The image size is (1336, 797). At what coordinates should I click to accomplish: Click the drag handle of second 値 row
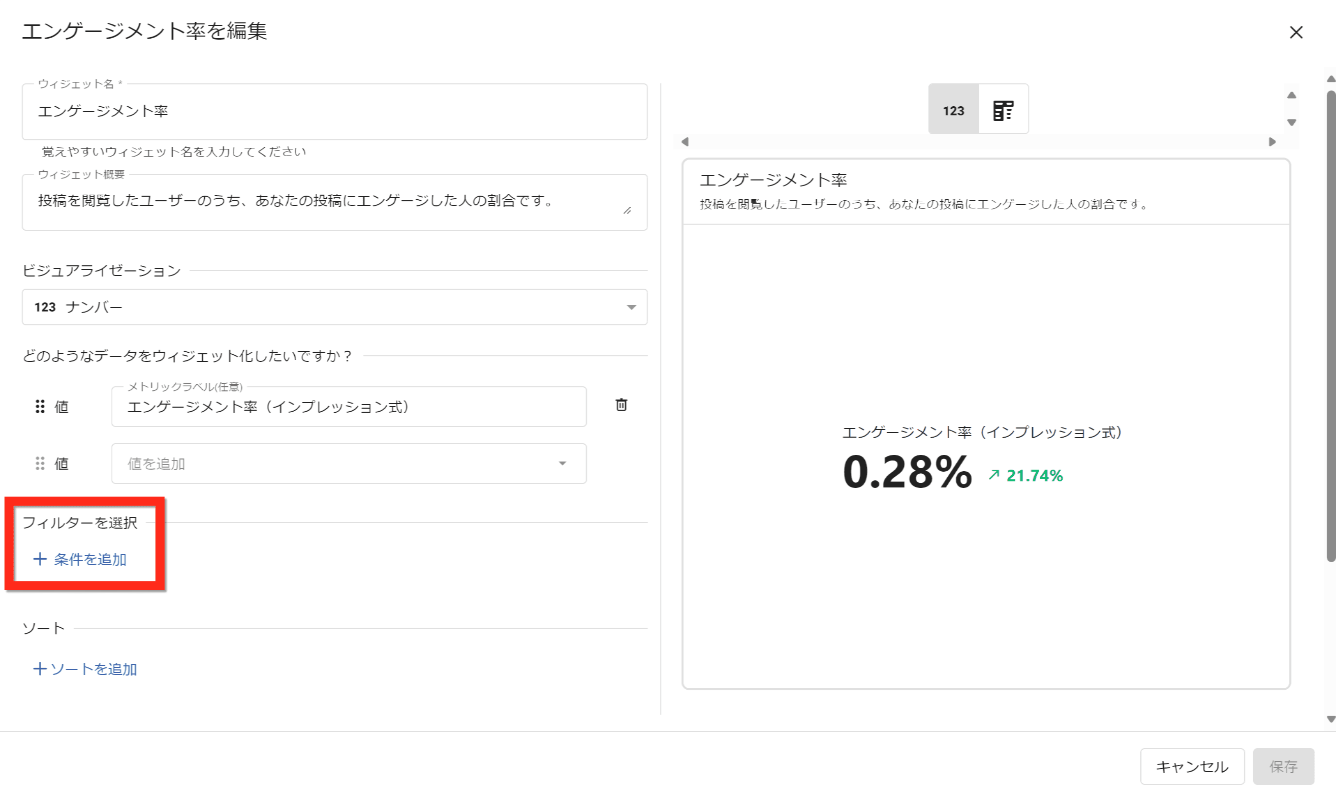pyautogui.click(x=40, y=464)
